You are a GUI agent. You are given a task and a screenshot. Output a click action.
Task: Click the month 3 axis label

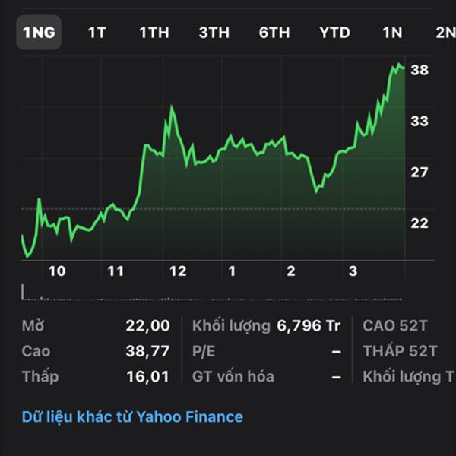point(353,271)
